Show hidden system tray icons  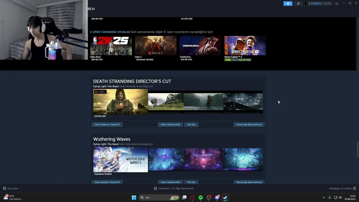[323, 198]
